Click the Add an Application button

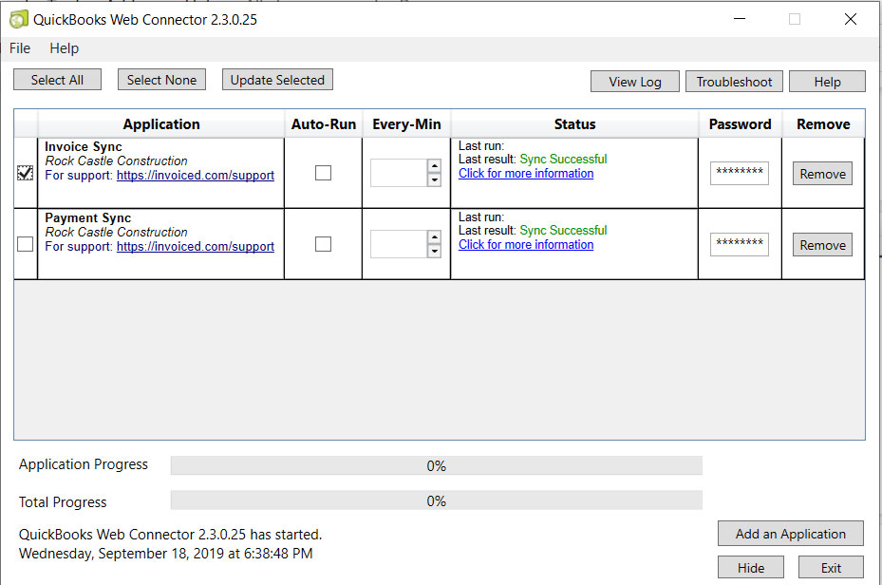(790, 534)
